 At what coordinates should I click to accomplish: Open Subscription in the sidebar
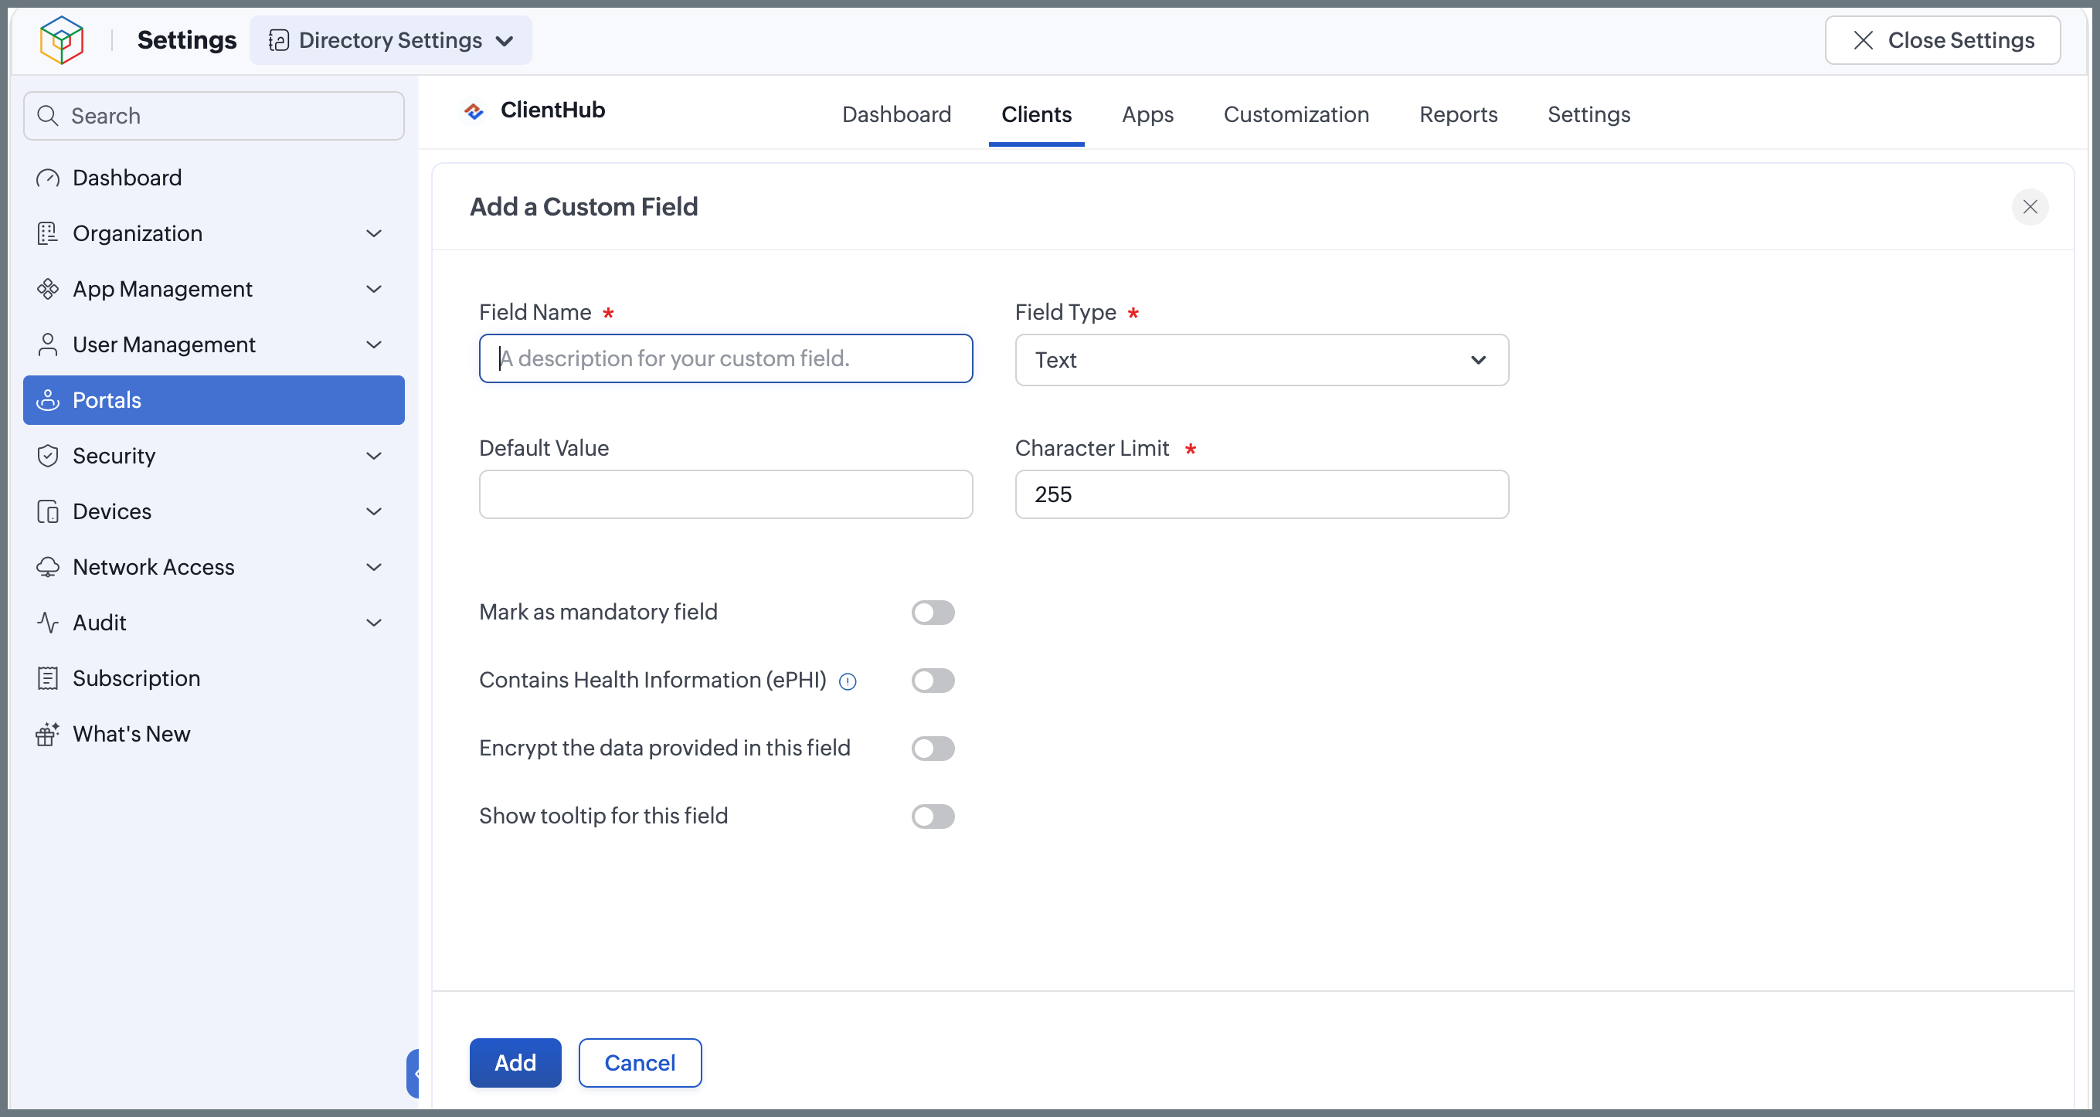tap(213, 678)
